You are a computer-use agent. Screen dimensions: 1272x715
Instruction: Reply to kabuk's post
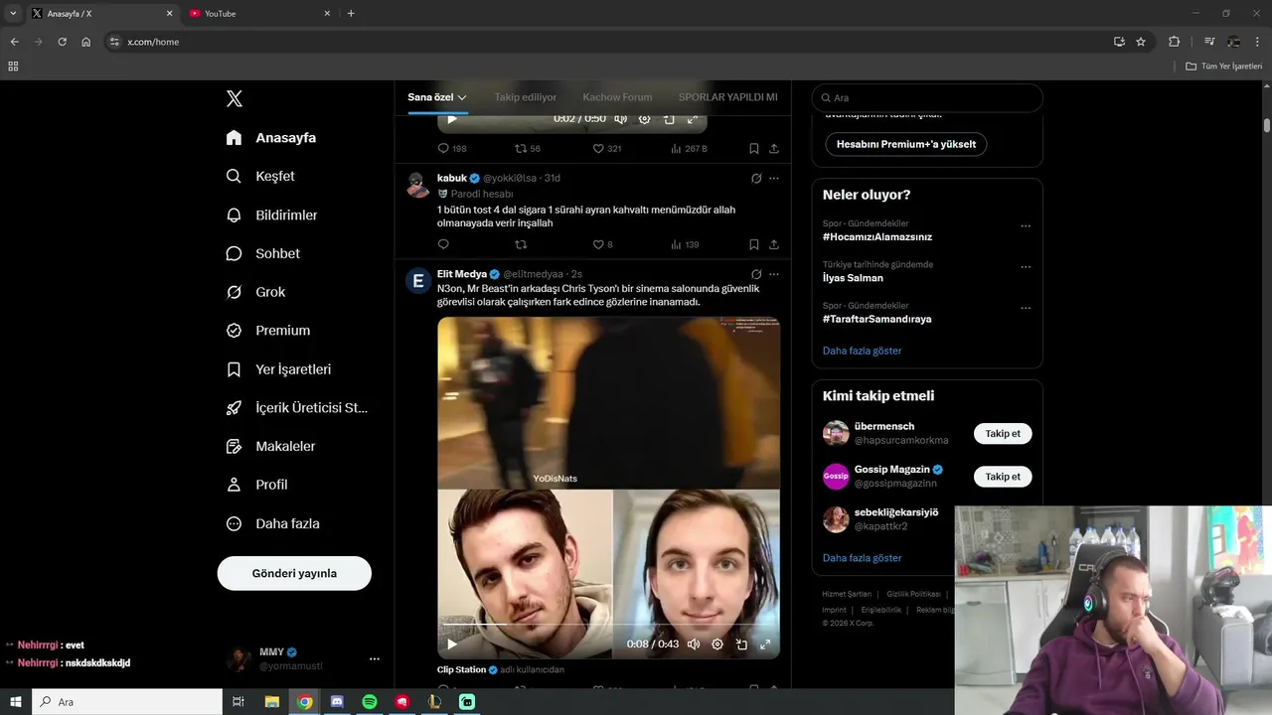coord(443,244)
